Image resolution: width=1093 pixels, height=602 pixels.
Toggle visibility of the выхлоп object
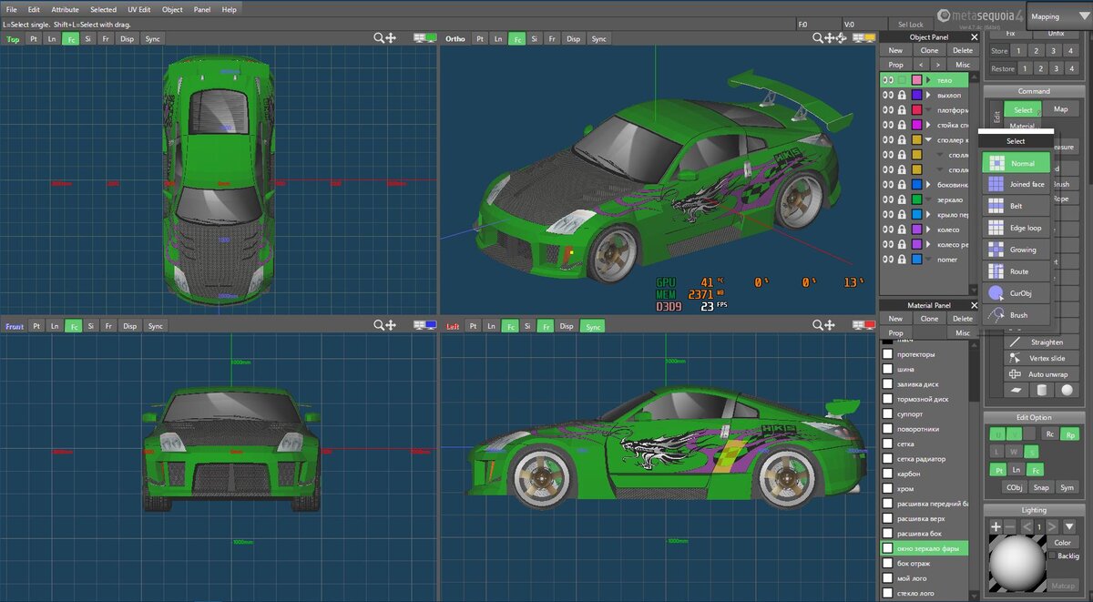pos(887,95)
